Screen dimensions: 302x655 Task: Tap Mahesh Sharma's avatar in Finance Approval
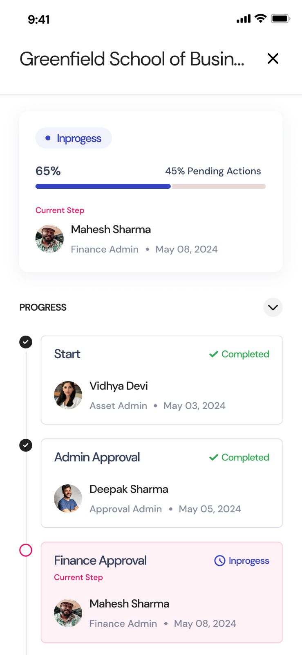pos(68,613)
